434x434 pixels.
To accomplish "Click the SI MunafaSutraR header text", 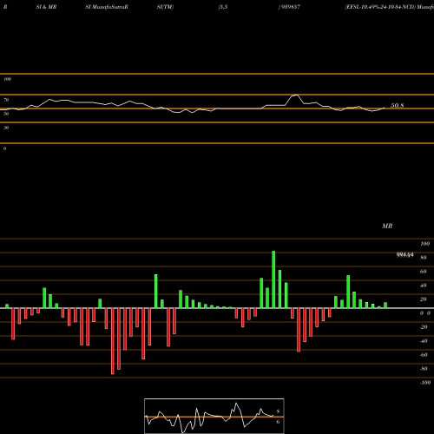I will [x=107, y=7].
